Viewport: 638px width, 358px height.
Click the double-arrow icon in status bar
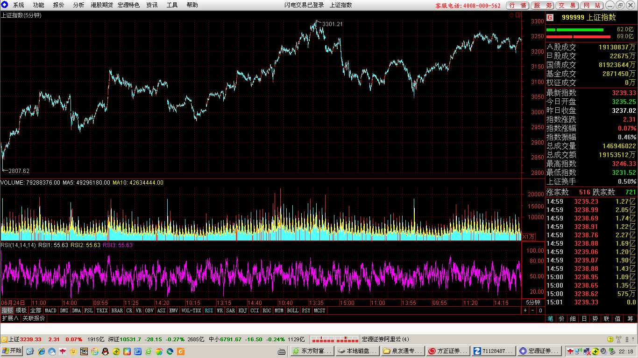[627, 339]
